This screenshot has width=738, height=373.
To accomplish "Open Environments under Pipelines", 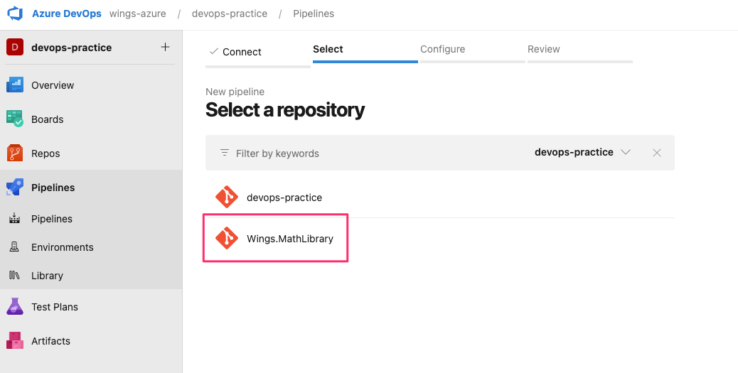I will click(62, 247).
